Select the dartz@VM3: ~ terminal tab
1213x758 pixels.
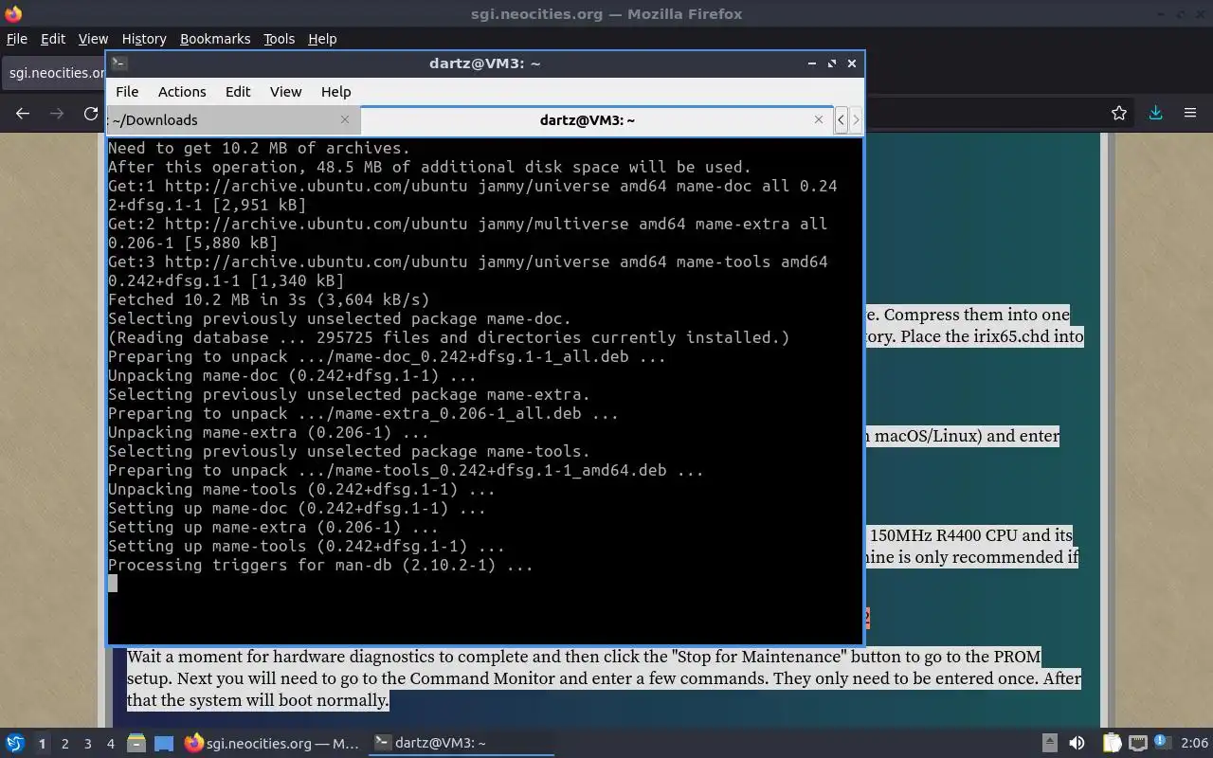(x=597, y=119)
